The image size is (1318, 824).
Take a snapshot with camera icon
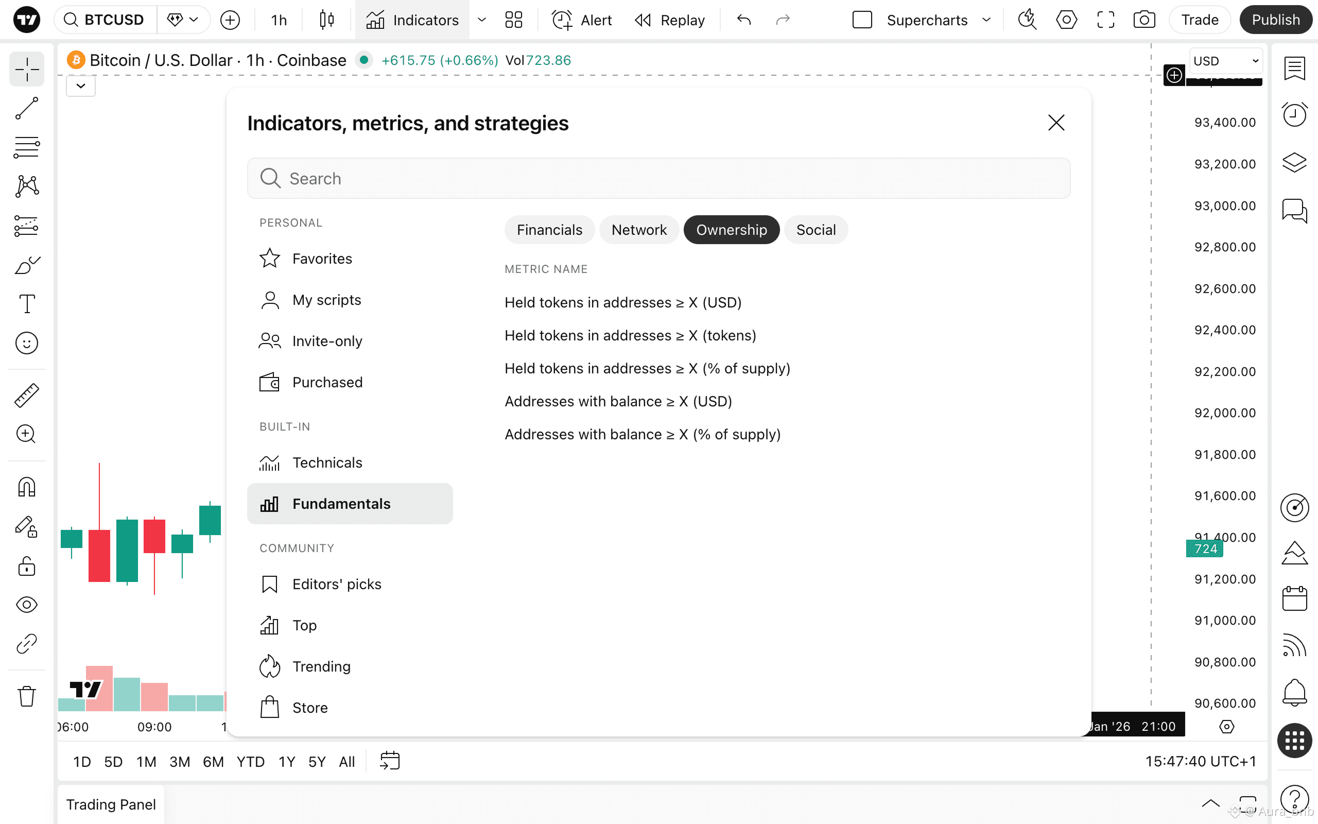(1143, 20)
